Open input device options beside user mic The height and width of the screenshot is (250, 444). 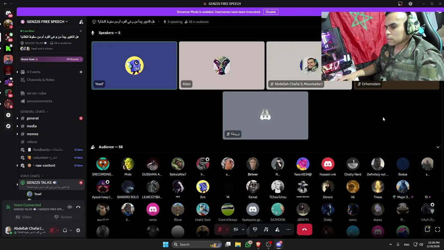click(57, 230)
